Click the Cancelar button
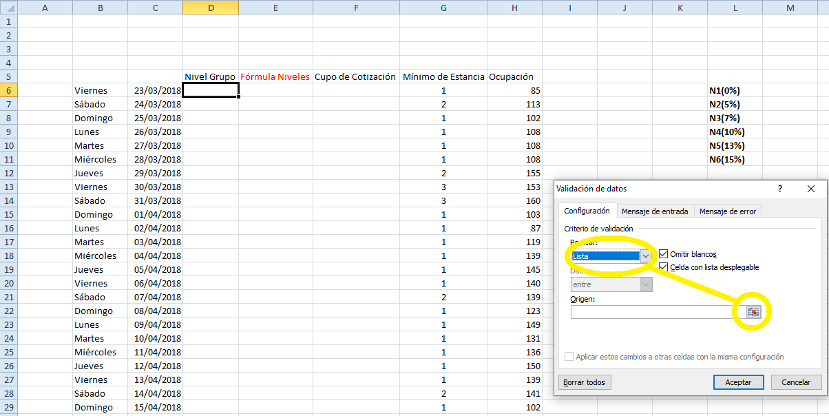The height and width of the screenshot is (416, 829). coord(796,382)
